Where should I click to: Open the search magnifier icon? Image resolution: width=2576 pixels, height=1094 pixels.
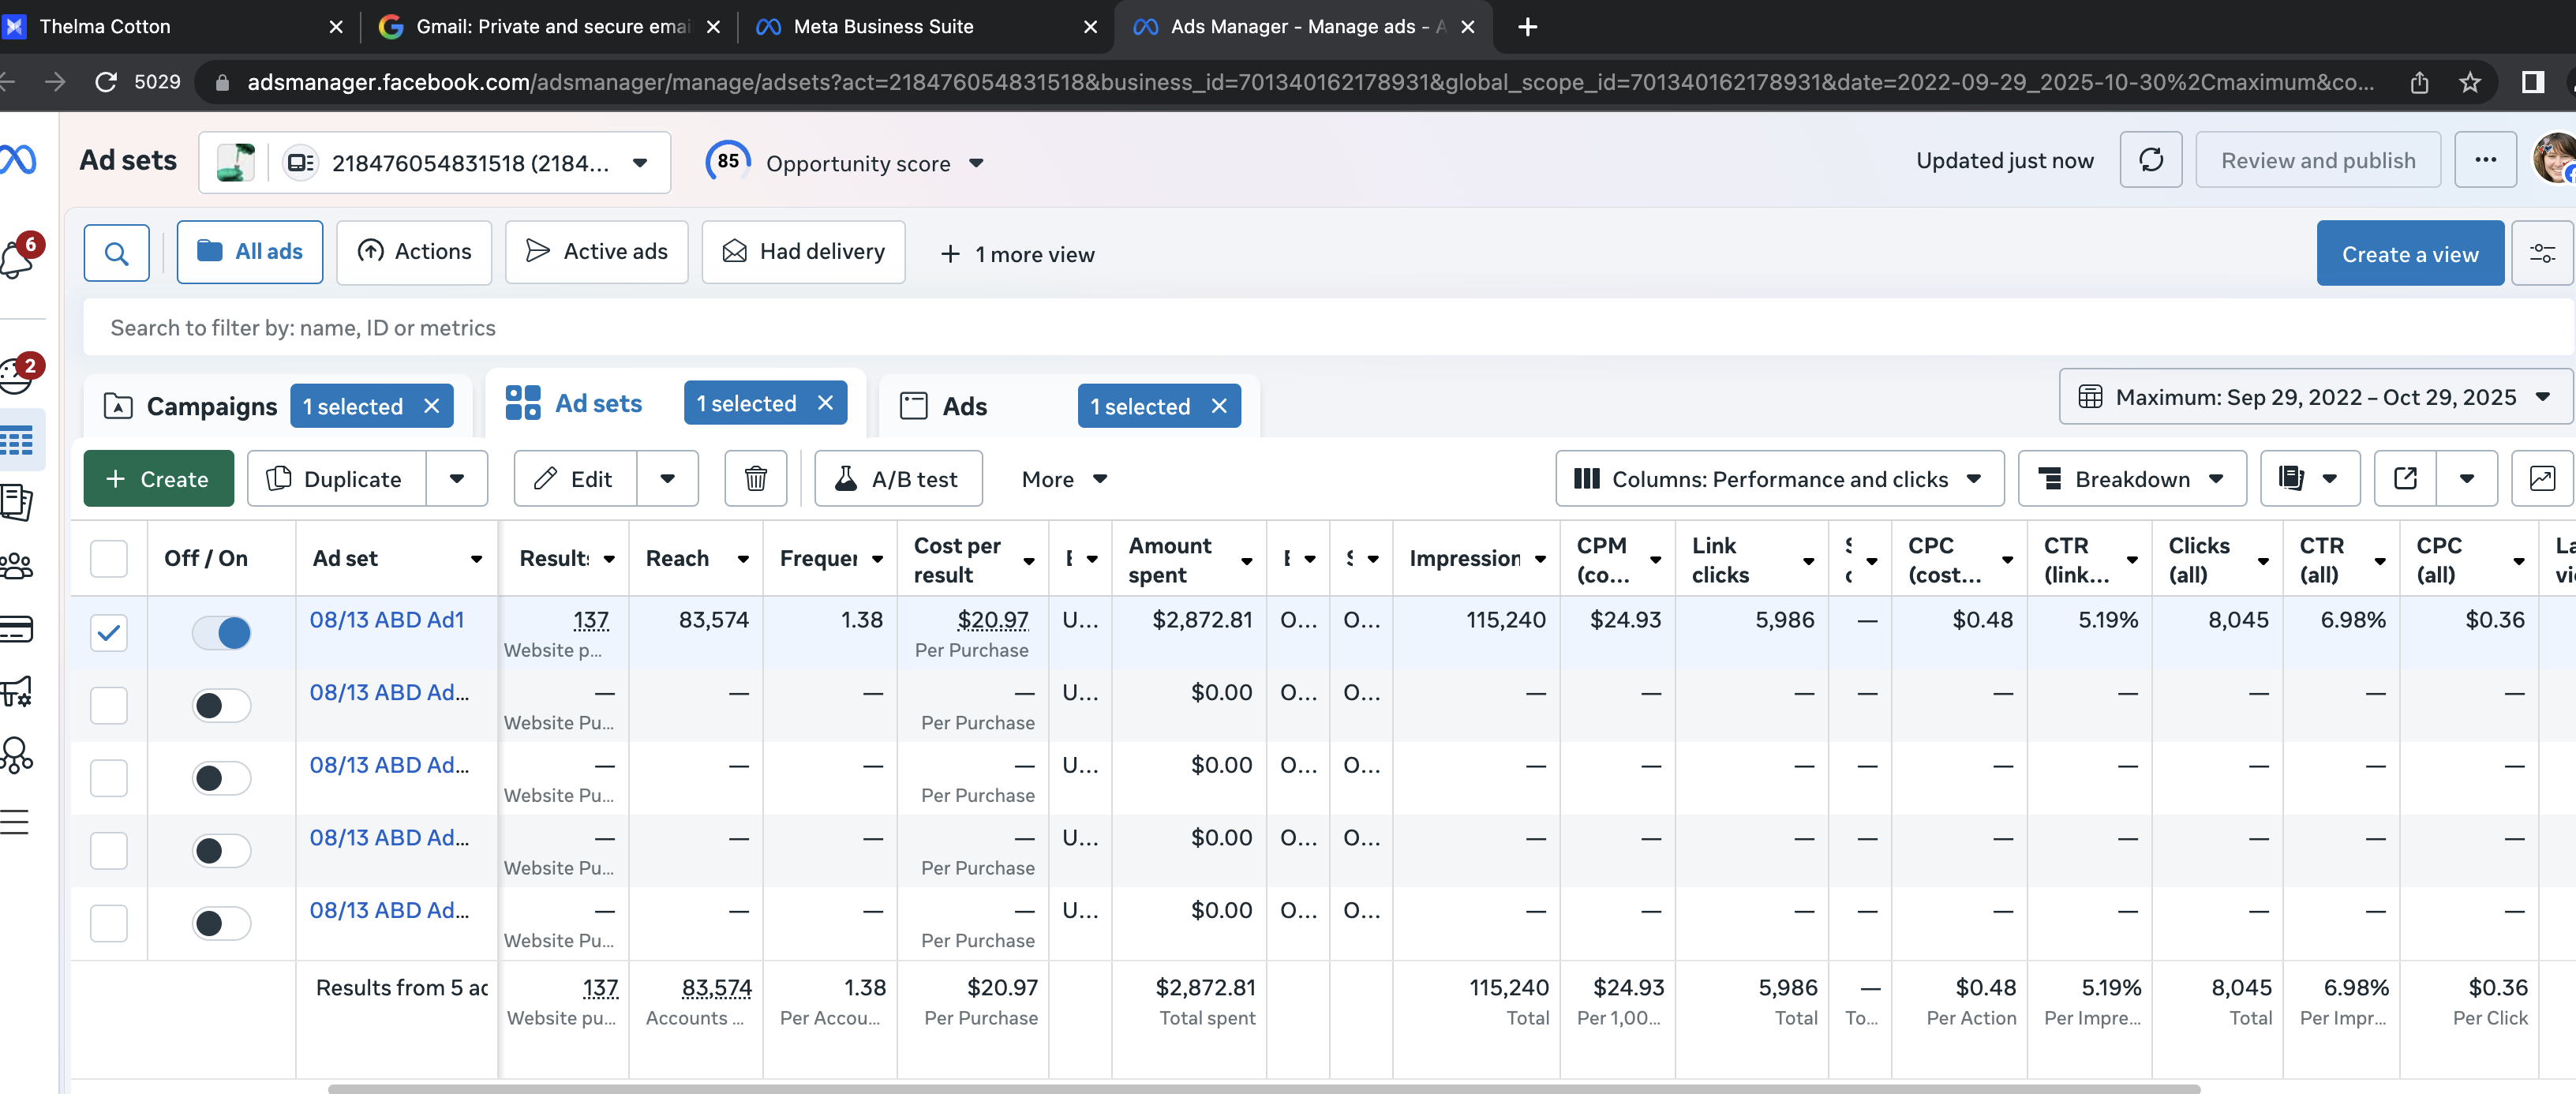116,253
